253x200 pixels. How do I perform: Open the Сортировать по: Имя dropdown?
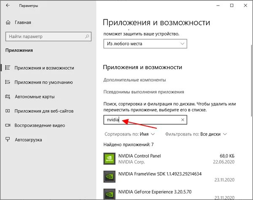pyautogui.click(x=130, y=134)
